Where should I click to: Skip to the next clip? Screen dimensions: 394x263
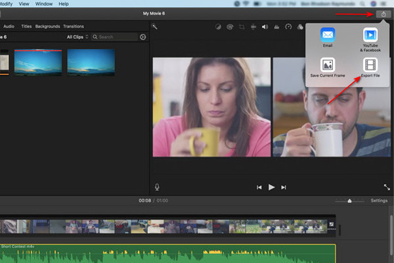pos(284,188)
